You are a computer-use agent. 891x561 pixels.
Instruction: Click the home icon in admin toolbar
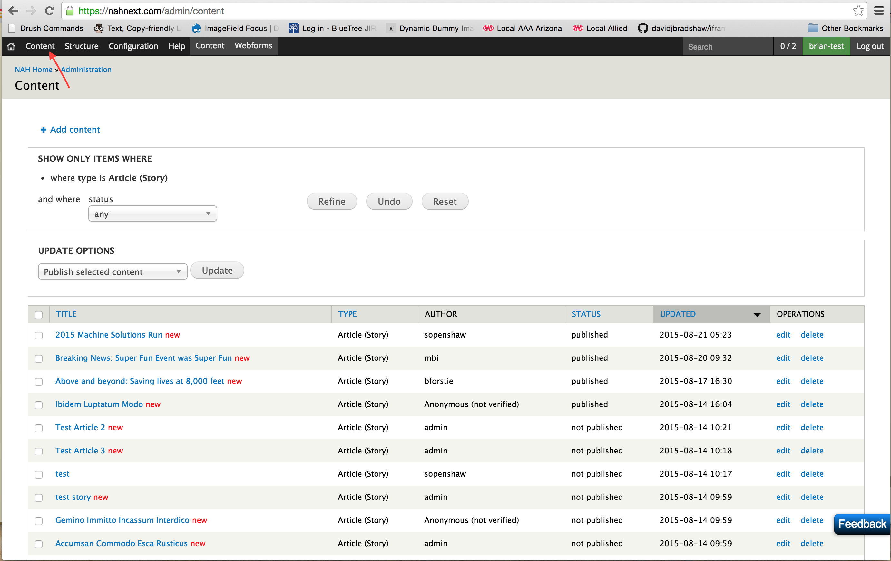click(11, 46)
